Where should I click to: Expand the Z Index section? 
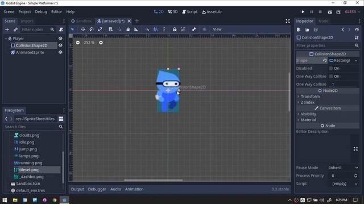pos(308,102)
